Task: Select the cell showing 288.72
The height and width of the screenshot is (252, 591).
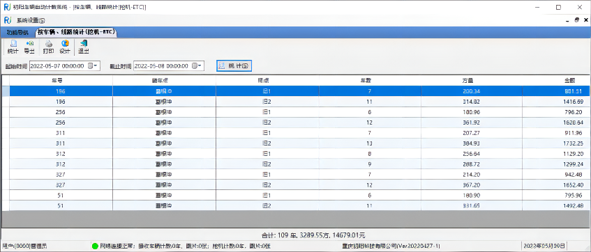Action: click(x=472, y=164)
